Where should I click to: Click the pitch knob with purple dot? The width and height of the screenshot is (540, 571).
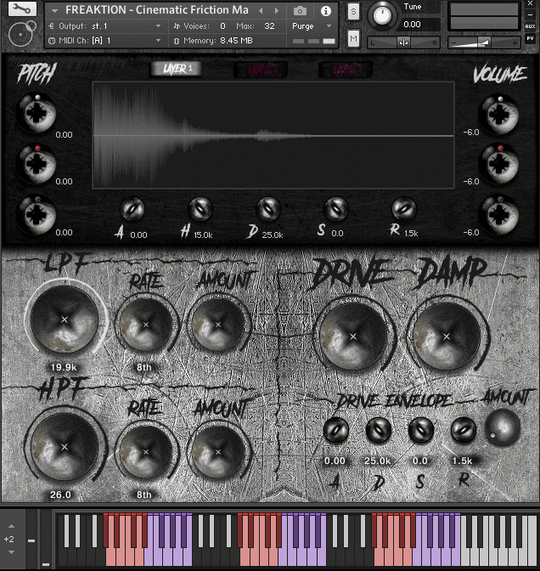[x=37, y=214]
